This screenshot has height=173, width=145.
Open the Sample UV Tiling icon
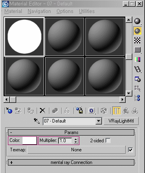pyautogui.click(x=137, y=50)
